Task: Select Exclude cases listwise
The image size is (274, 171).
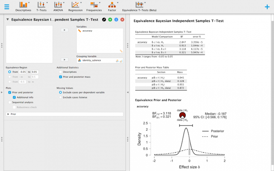Action: point(61,97)
